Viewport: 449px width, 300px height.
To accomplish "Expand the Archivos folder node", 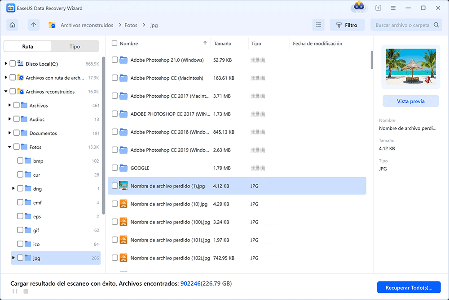I will point(9,105).
